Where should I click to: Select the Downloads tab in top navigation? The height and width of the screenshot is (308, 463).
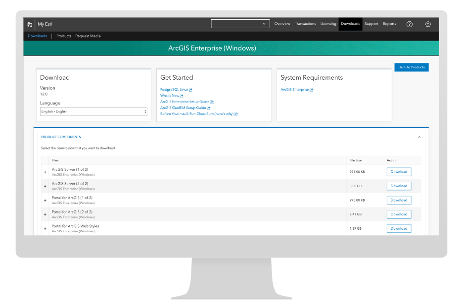tap(351, 24)
